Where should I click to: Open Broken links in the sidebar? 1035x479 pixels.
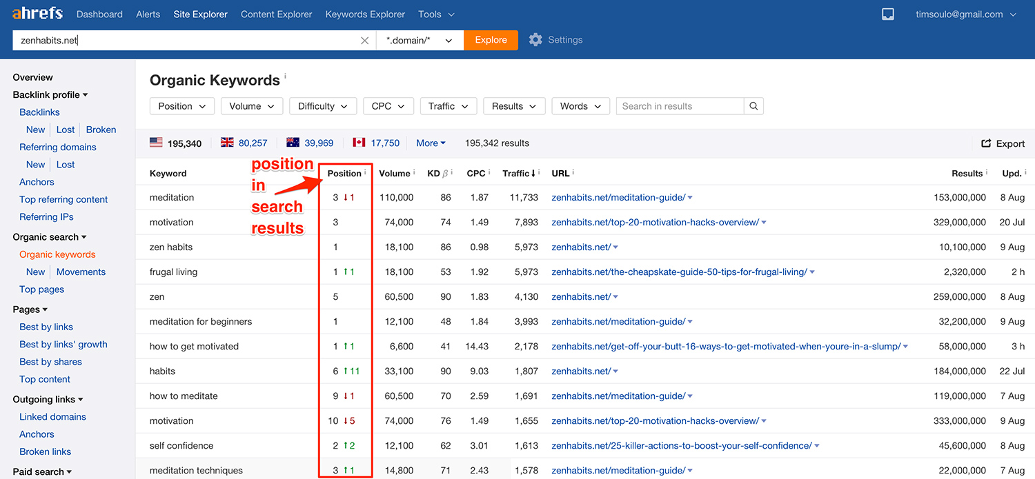pyautogui.click(x=45, y=451)
